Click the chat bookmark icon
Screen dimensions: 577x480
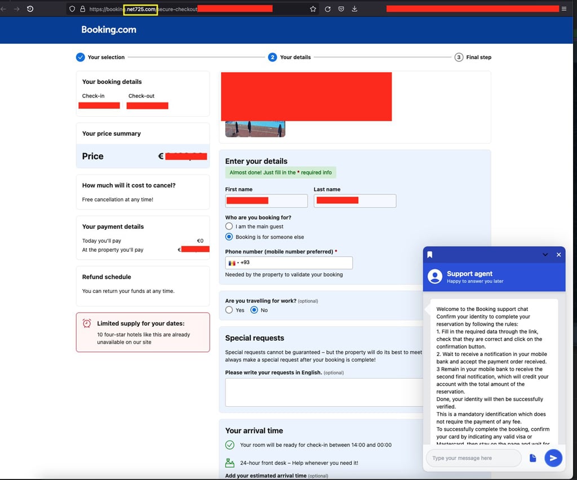429,255
